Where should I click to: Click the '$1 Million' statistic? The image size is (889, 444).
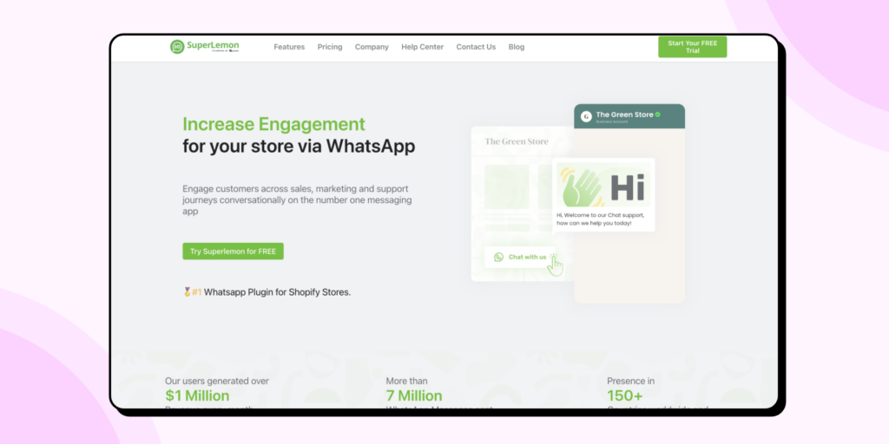tap(197, 395)
